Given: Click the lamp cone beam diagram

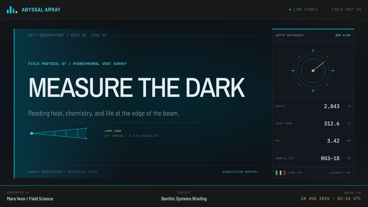Looking at the screenshot, I should click(x=58, y=133).
